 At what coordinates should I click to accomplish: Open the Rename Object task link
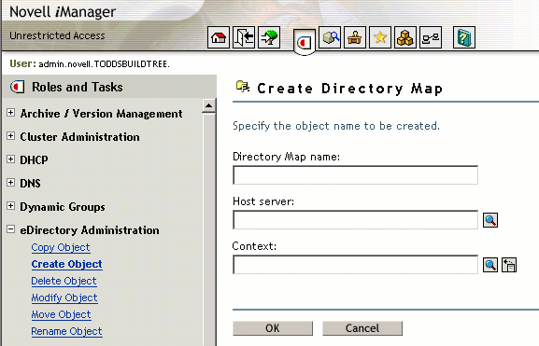pos(66,332)
